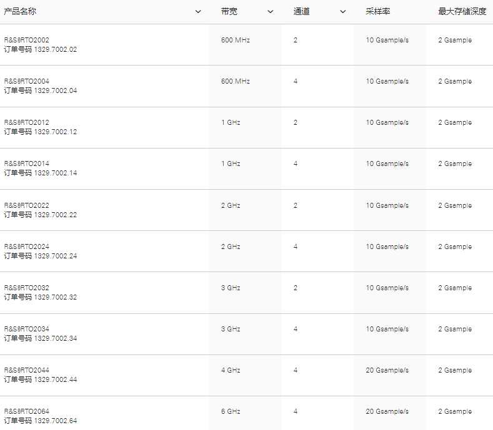Select the R&S®RTO2024 product name
Viewport: 493px width, 430px height.
pyautogui.click(x=27, y=247)
